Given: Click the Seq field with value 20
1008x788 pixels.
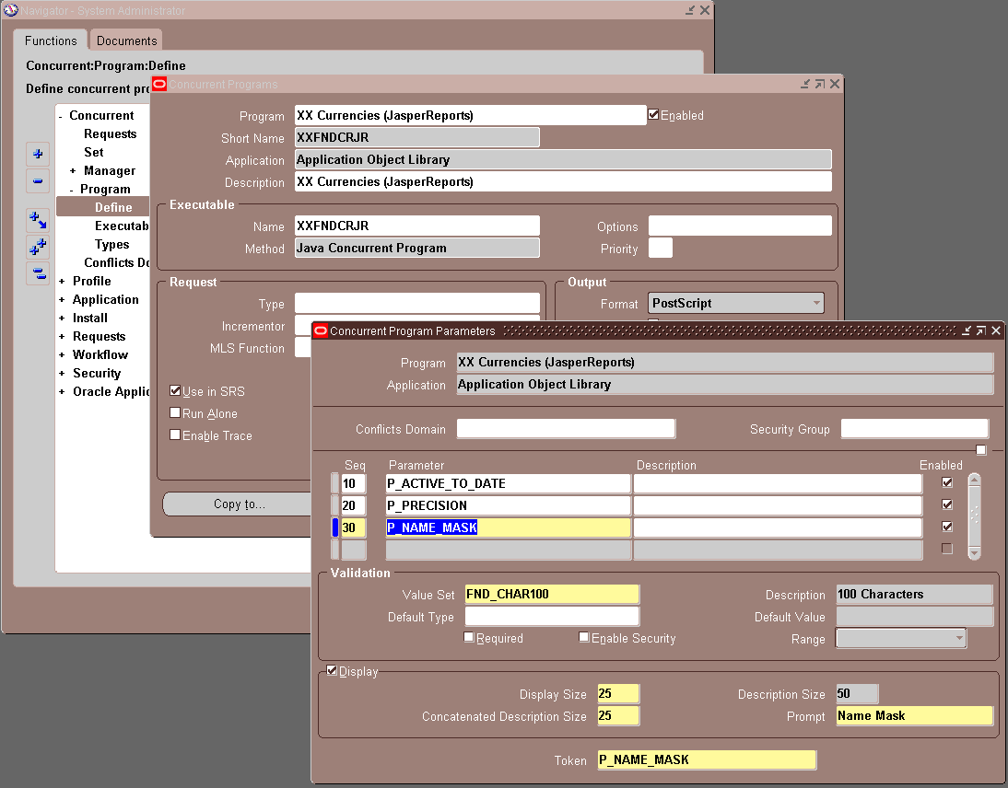Looking at the screenshot, I should pyautogui.click(x=354, y=505).
